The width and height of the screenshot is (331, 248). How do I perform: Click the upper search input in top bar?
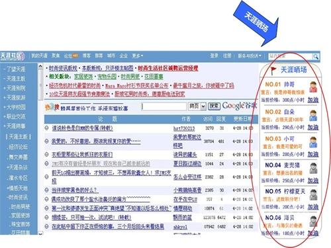tap(290, 56)
